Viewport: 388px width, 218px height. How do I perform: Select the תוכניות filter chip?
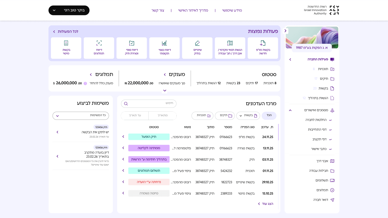pyautogui.click(x=202, y=116)
